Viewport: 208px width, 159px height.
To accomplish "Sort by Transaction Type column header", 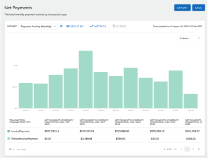I will point(20,121).
